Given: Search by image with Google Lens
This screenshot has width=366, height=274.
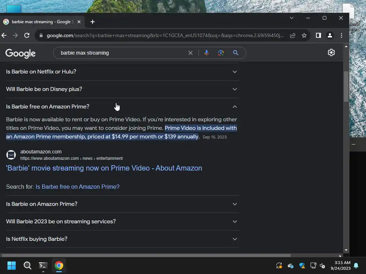Looking at the screenshot, I should click(x=221, y=53).
